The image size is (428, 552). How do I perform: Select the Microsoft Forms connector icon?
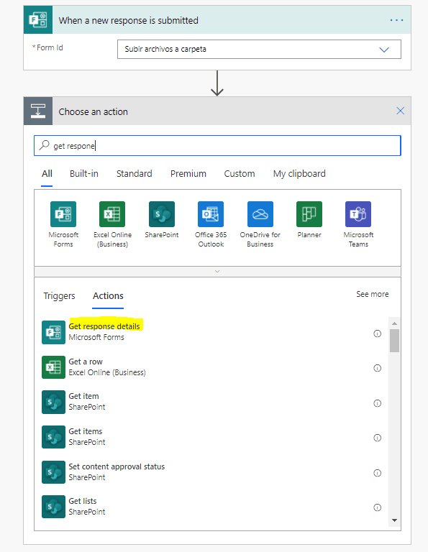63,214
